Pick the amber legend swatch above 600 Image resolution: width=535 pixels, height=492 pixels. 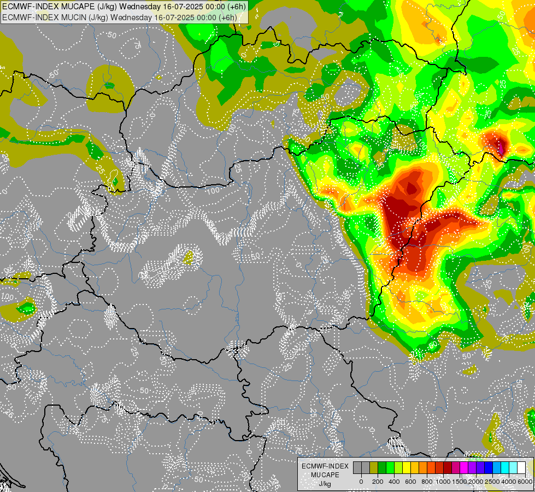click(415, 467)
